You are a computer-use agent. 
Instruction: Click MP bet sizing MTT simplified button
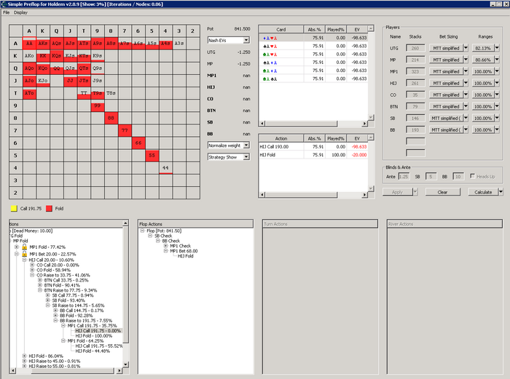(x=446, y=60)
